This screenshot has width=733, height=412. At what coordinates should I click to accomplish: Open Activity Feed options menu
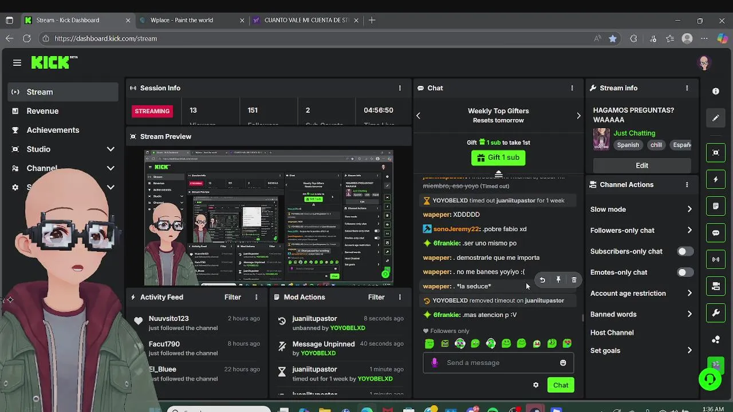(x=256, y=297)
